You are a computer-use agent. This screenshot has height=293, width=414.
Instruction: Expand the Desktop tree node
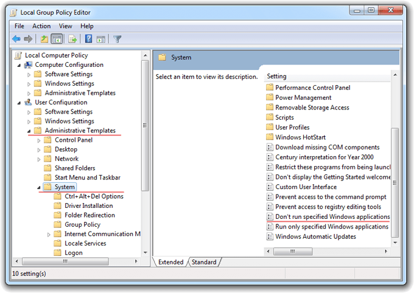point(39,150)
